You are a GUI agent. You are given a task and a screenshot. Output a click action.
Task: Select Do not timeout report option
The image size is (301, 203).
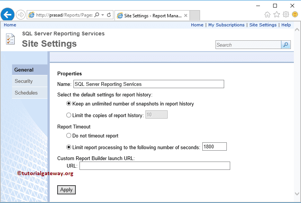69,136
